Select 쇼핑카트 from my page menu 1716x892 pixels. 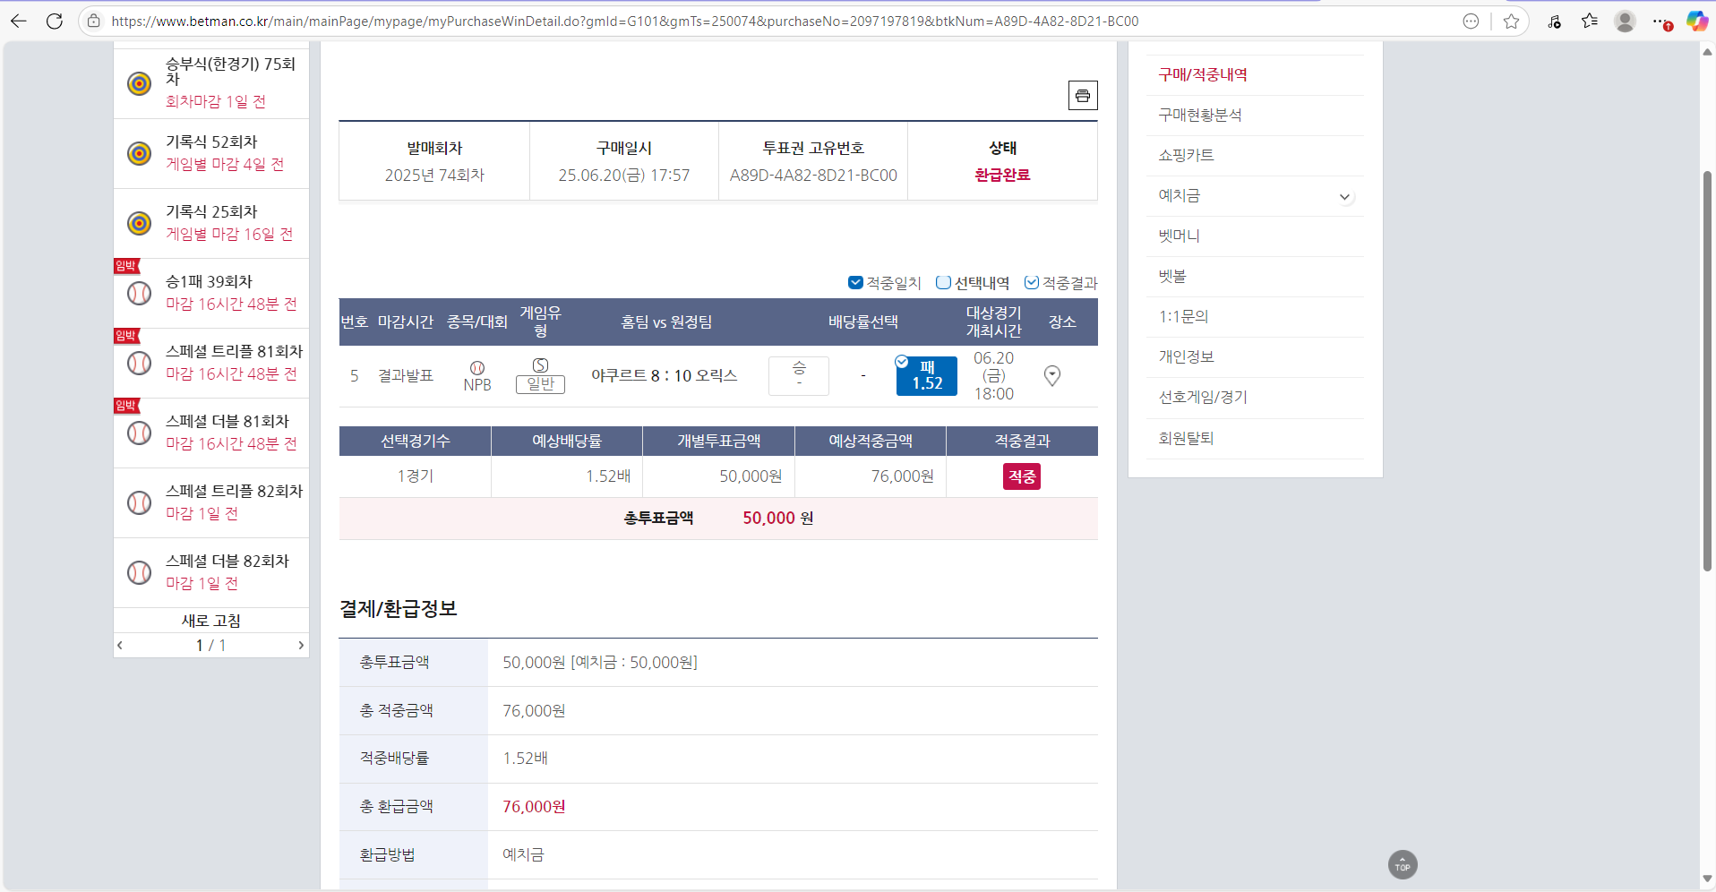[1186, 156]
